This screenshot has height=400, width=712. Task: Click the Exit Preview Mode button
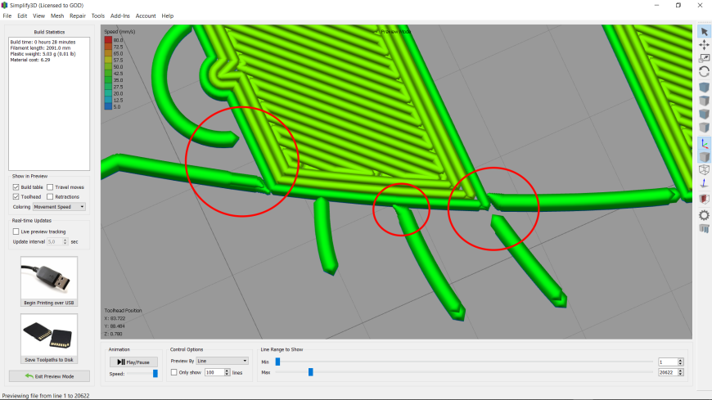[49, 376]
